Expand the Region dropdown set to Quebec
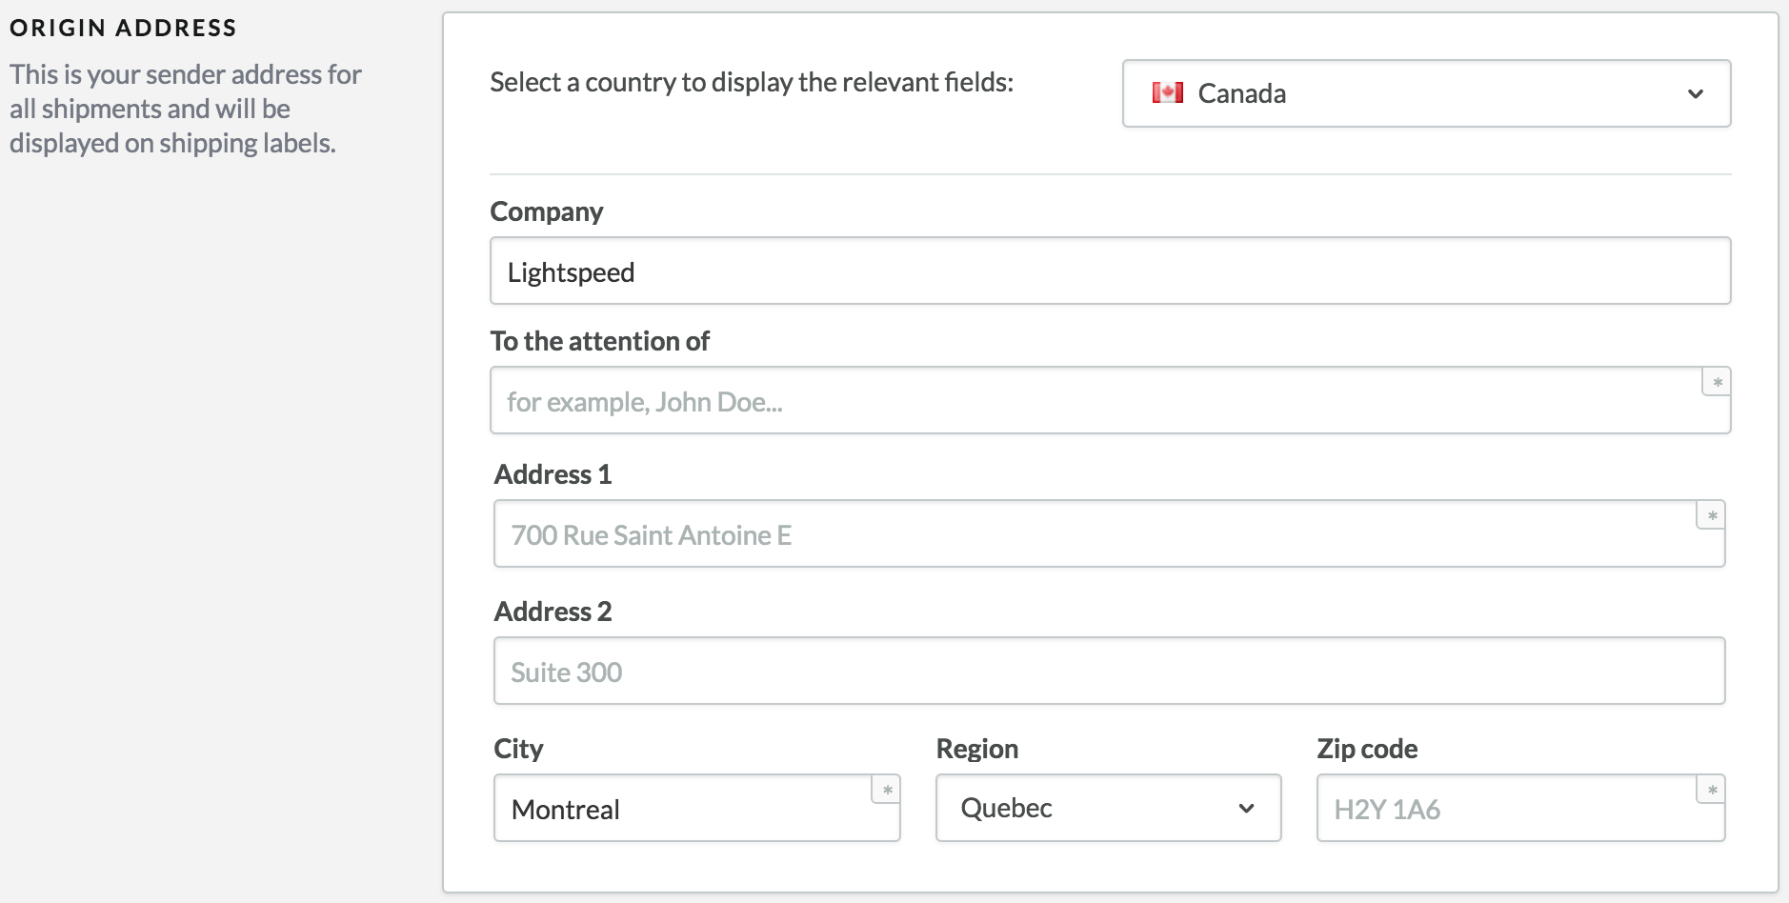This screenshot has height=903, width=1789. (1107, 808)
